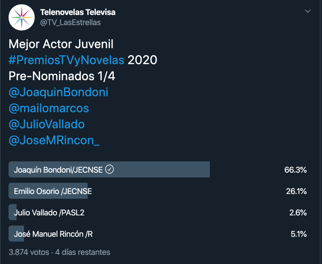Go to the @JulioVallado mention
The height and width of the screenshot is (264, 322).
pyautogui.click(x=47, y=124)
